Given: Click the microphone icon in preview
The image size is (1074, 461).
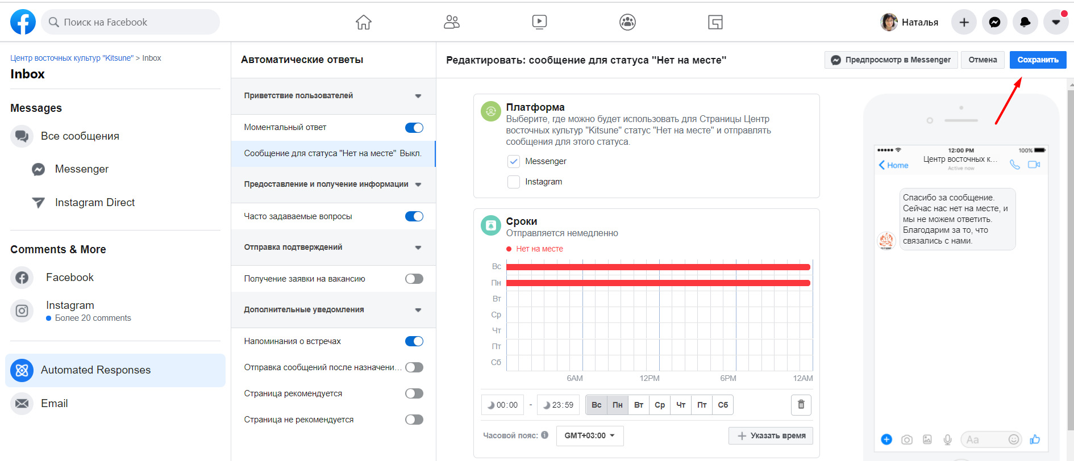Looking at the screenshot, I should pyautogui.click(x=948, y=439).
